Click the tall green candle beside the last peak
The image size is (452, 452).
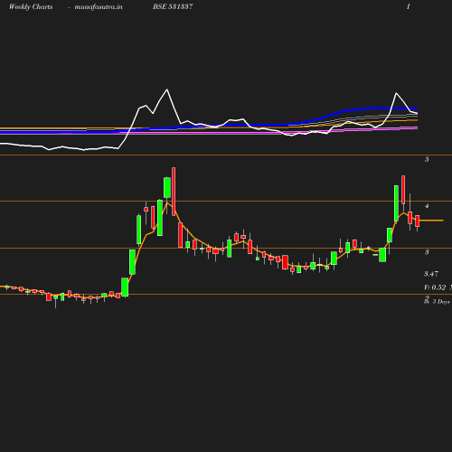coord(396,203)
